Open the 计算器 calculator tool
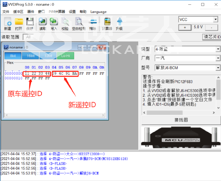Screen dimensions: 221x181 click(x=107, y=24)
